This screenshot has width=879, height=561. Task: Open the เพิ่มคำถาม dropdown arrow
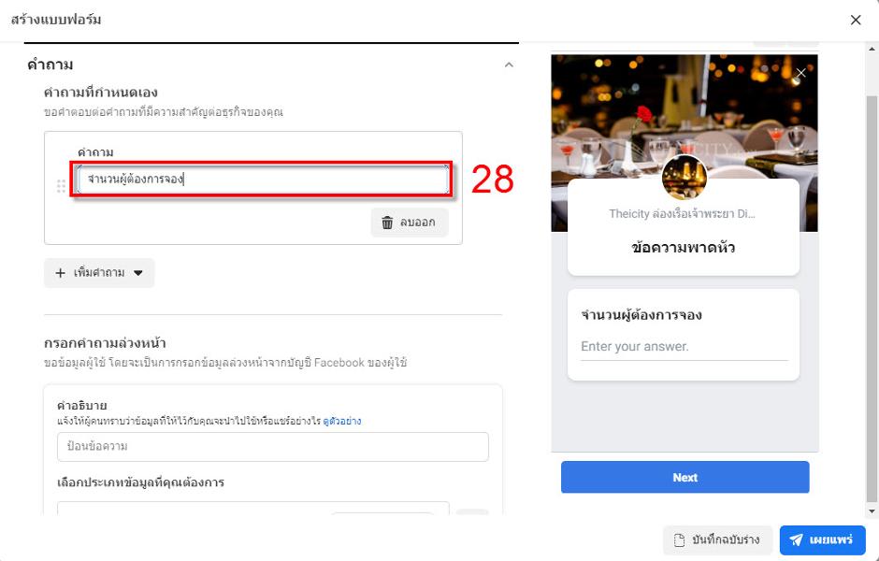coord(138,273)
